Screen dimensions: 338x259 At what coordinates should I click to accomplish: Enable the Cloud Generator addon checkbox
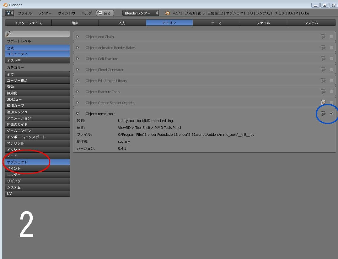coord(331,70)
